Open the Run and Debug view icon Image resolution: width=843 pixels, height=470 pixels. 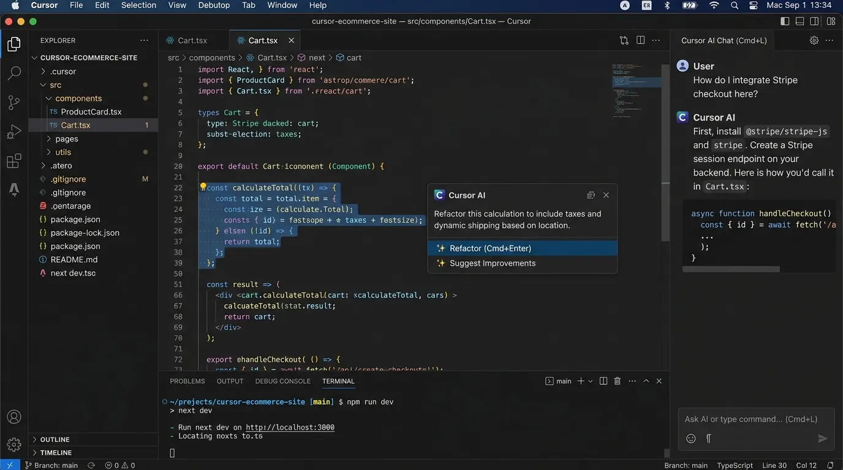click(x=14, y=132)
